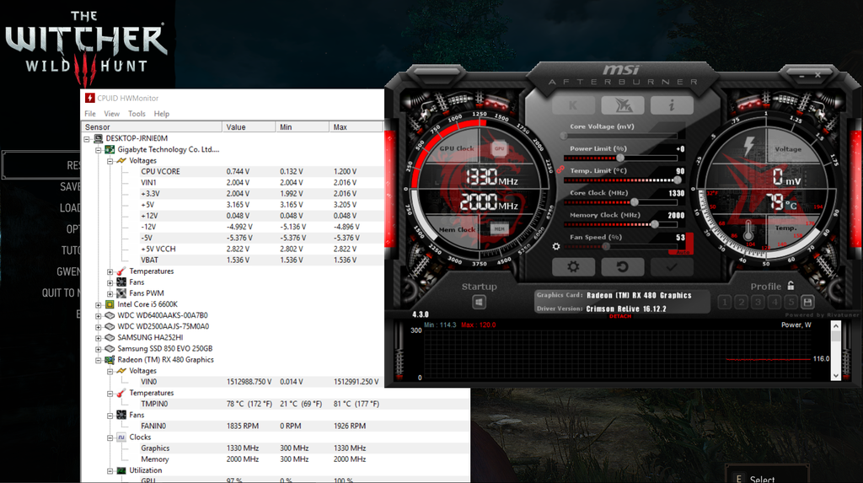Collapse the Radeon Clocks section
The image size is (863, 483).
[x=110, y=437]
